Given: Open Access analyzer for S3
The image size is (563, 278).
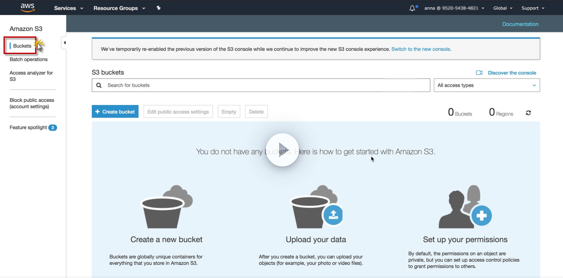Looking at the screenshot, I should point(31,76).
